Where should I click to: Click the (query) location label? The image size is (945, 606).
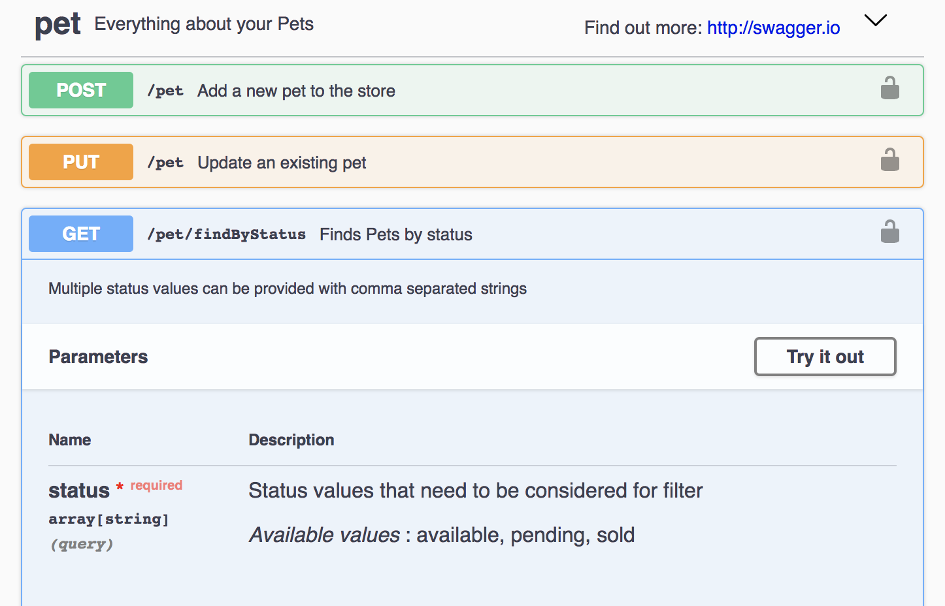click(82, 544)
